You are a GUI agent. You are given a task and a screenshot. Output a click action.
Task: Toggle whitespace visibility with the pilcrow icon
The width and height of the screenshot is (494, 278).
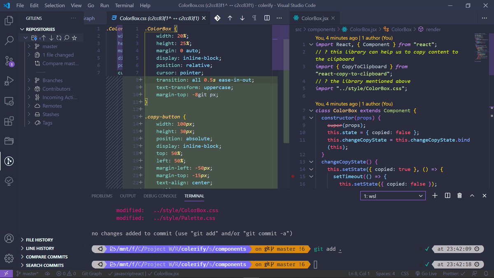point(254,18)
